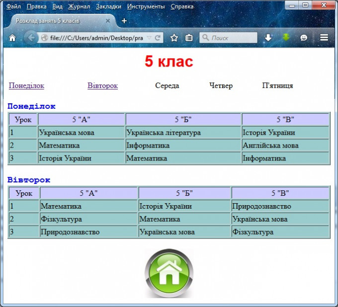Image resolution: width=338 pixels, height=307 pixels.
Task: Minimize the Firefox window
Action: pyautogui.click(x=292, y=5)
